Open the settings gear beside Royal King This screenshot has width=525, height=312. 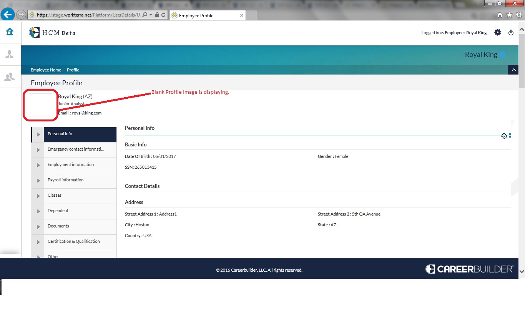click(x=498, y=33)
